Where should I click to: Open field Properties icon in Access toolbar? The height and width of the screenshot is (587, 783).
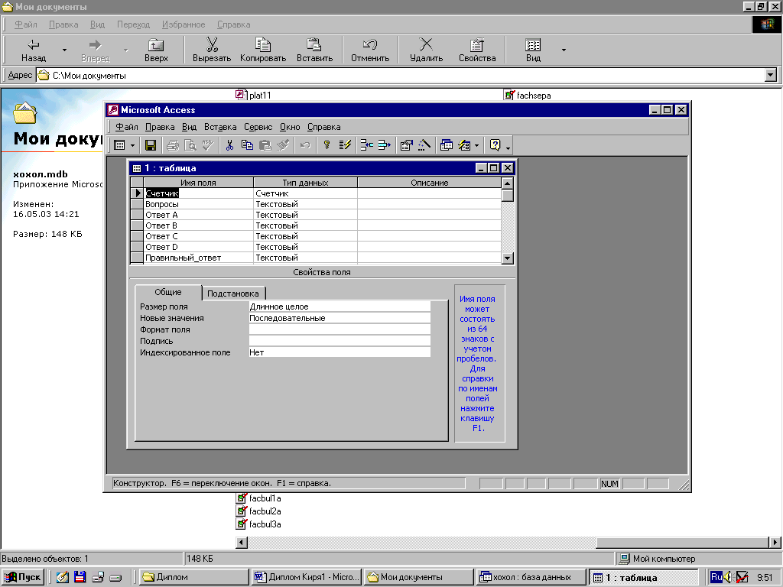pyautogui.click(x=407, y=144)
